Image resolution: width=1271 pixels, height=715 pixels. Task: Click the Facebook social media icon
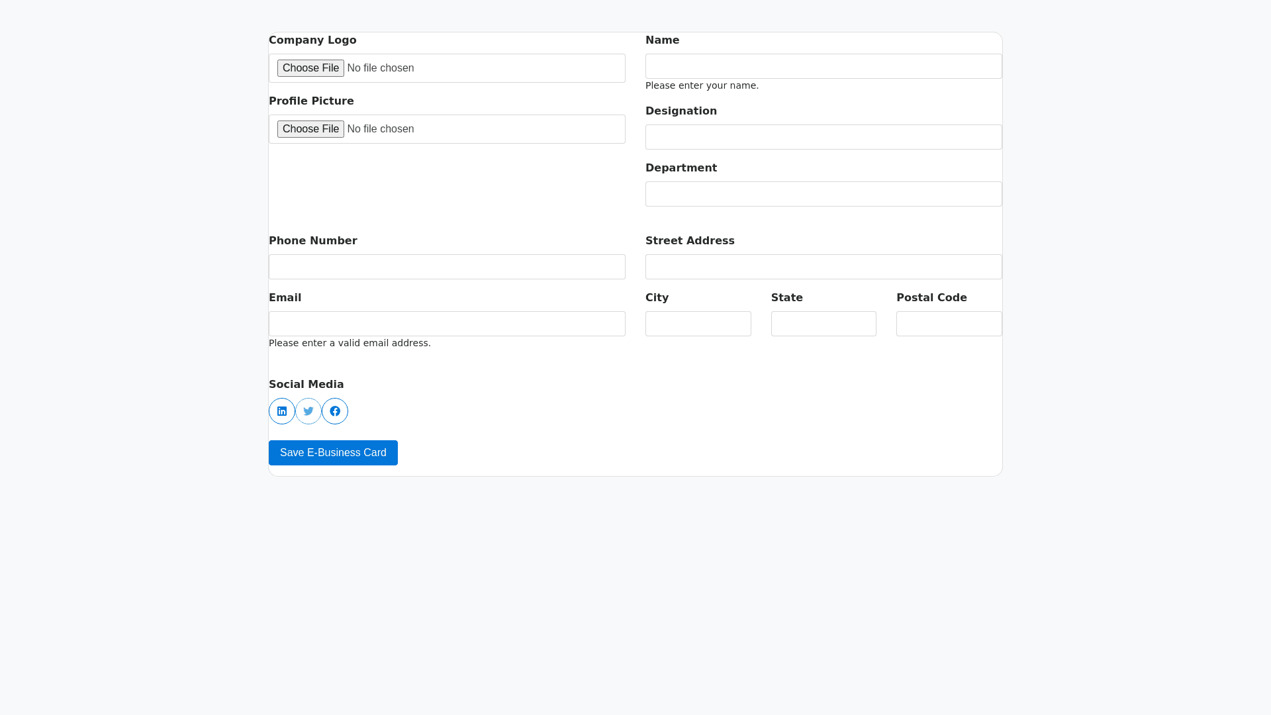coord(335,411)
